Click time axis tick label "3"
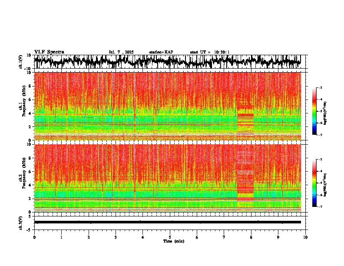344x266 pixels. pos(116,237)
